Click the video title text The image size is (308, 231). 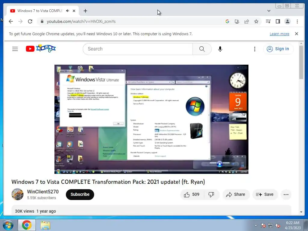click(x=108, y=182)
